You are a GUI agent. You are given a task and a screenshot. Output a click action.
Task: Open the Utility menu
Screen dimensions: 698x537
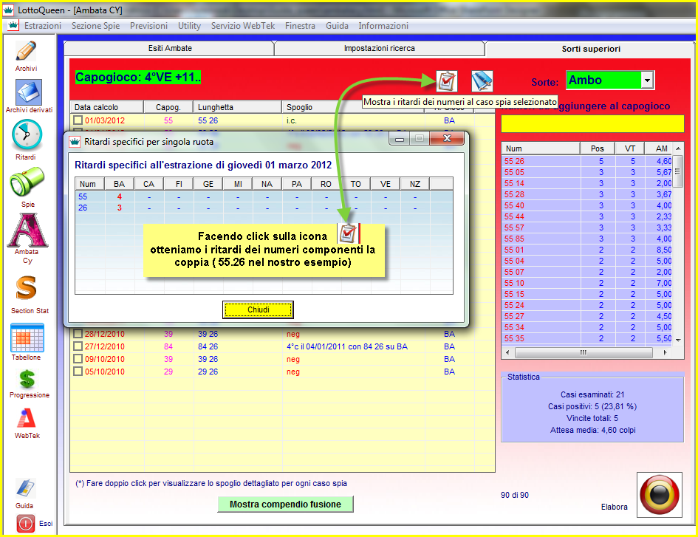click(x=189, y=26)
